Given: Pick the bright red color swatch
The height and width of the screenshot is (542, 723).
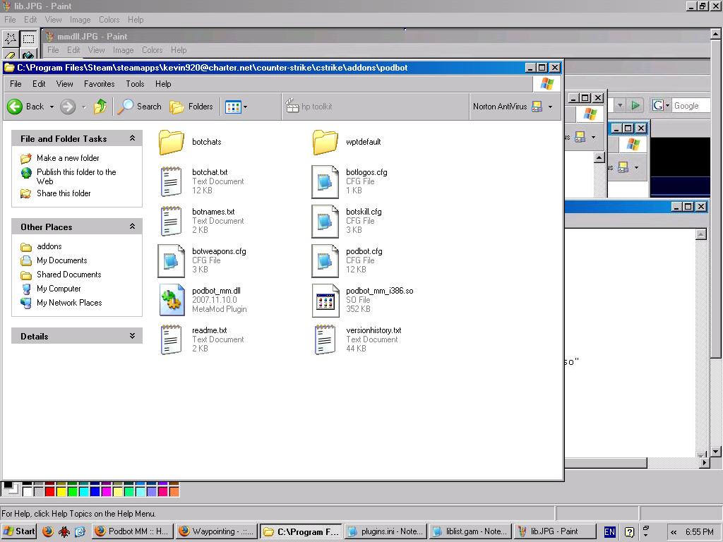Looking at the screenshot, I should pyautogui.click(x=50, y=492).
